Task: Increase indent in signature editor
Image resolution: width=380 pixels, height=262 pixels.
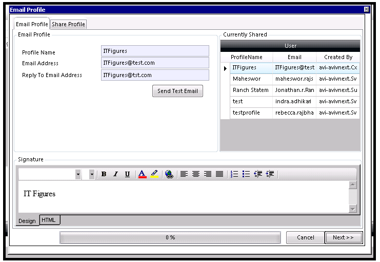Action: 270,174
